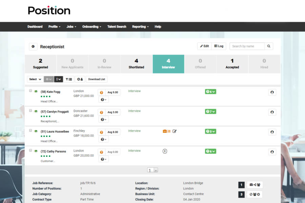Open Kate Fogg's profile icon

coord(272,92)
